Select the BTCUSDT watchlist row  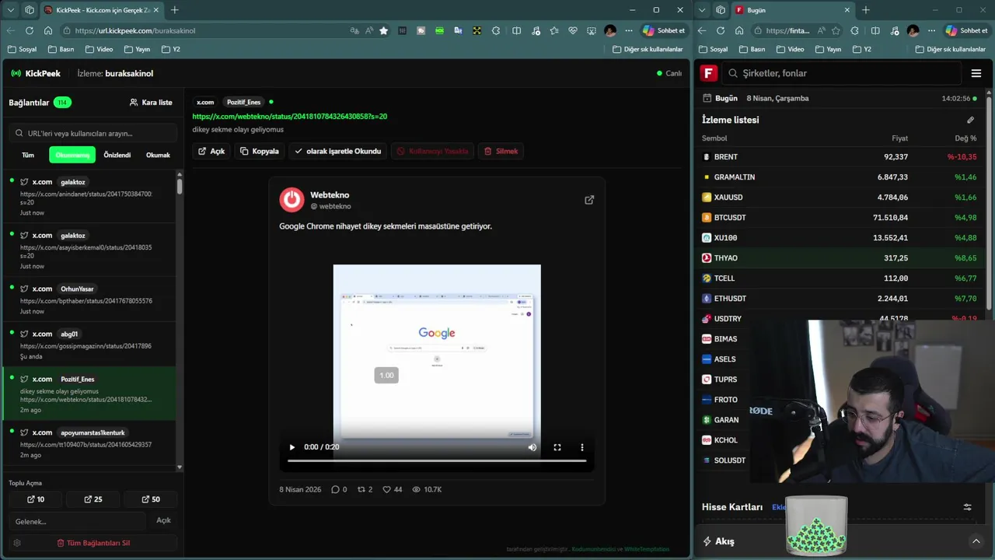840,217
